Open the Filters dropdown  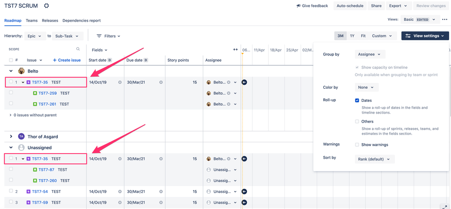pos(108,36)
